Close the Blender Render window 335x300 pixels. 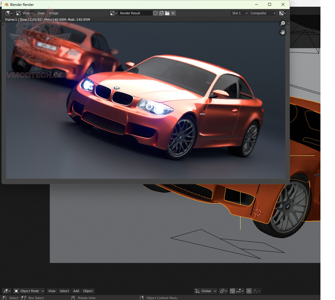283,4
